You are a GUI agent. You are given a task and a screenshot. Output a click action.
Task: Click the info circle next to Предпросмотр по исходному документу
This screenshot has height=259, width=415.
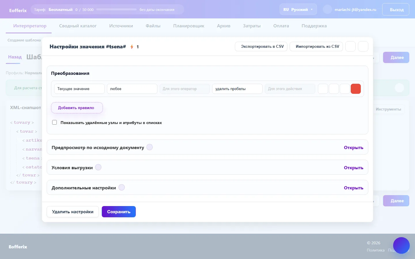tap(150, 147)
